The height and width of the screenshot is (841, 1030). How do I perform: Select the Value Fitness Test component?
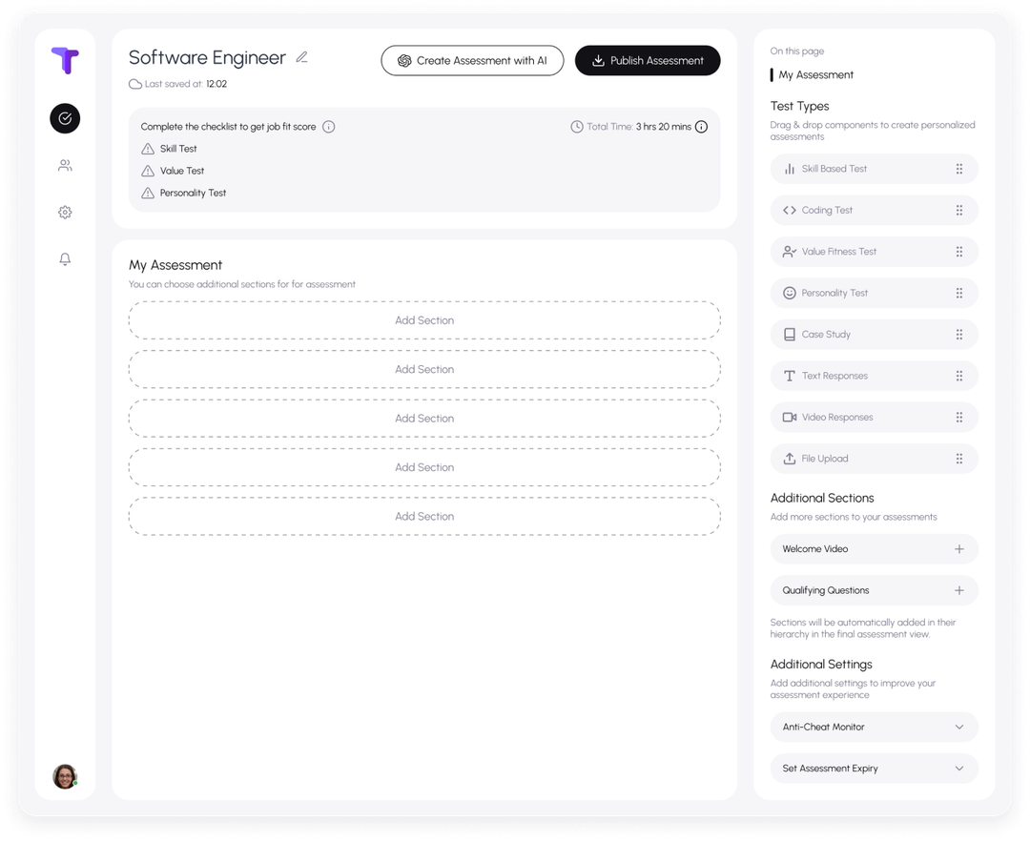(875, 252)
